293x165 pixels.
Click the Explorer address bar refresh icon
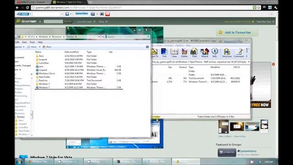point(103,37)
